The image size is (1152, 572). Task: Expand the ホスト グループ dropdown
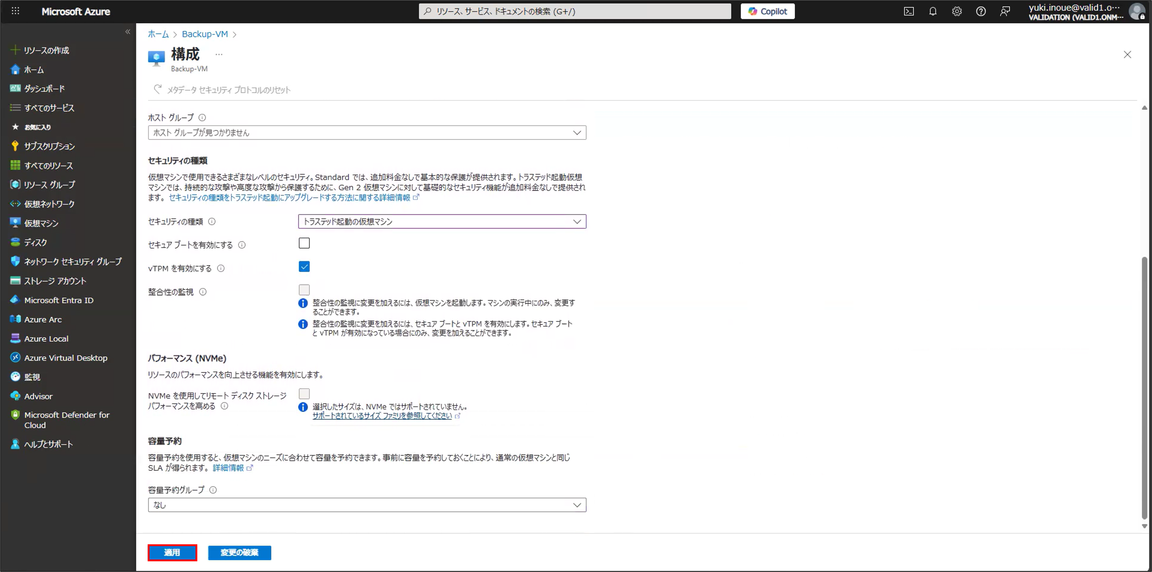[367, 133]
